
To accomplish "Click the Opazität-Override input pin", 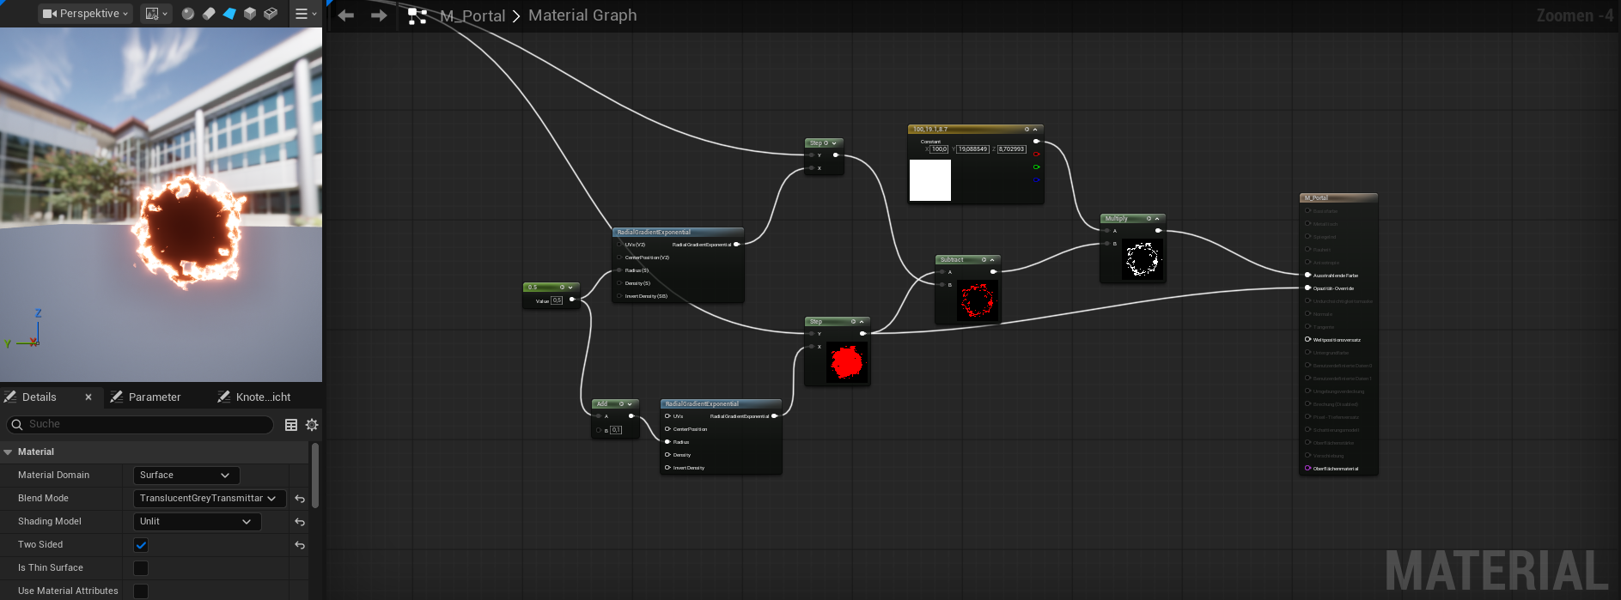I will tap(1308, 288).
